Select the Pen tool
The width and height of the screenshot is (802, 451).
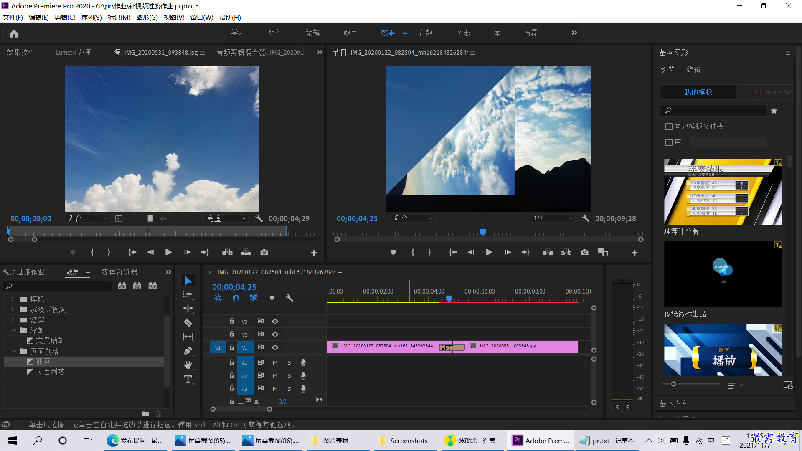[188, 351]
